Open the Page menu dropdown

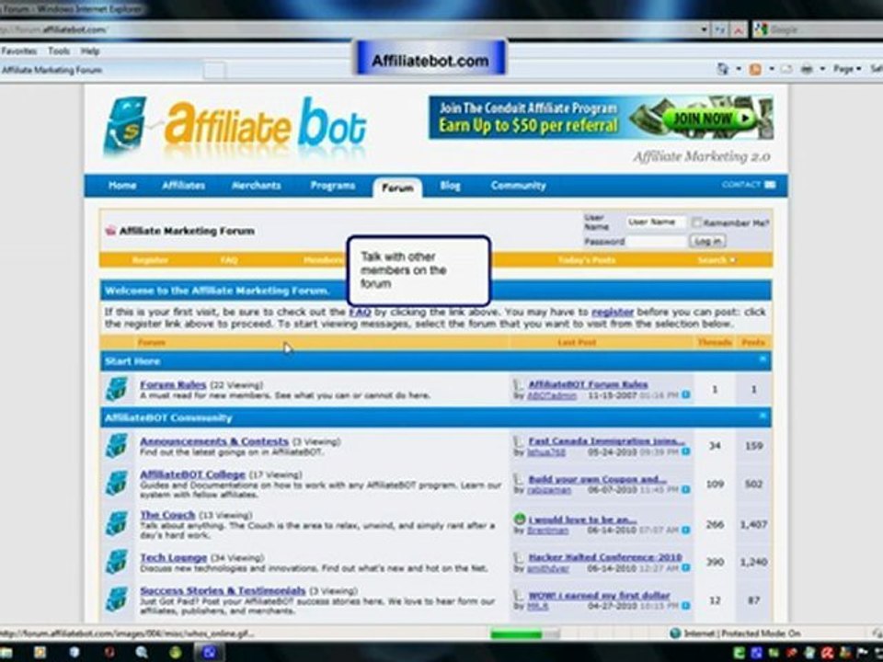pos(847,69)
